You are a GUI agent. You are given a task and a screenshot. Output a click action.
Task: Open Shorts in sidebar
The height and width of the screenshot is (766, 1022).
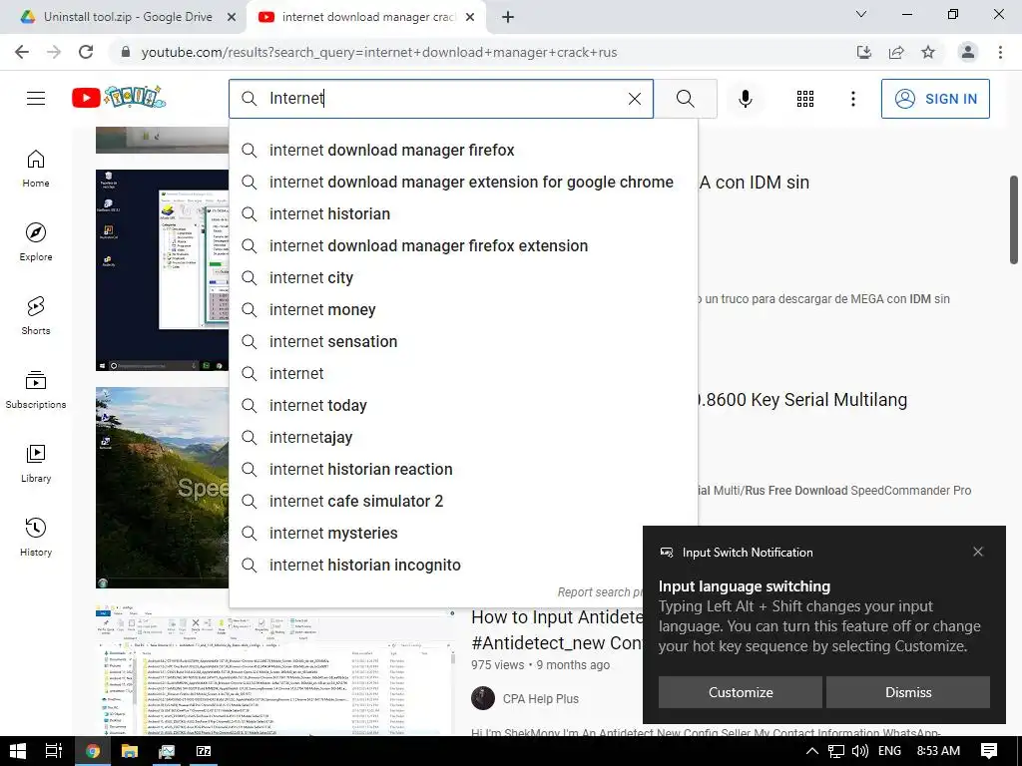pos(36,315)
